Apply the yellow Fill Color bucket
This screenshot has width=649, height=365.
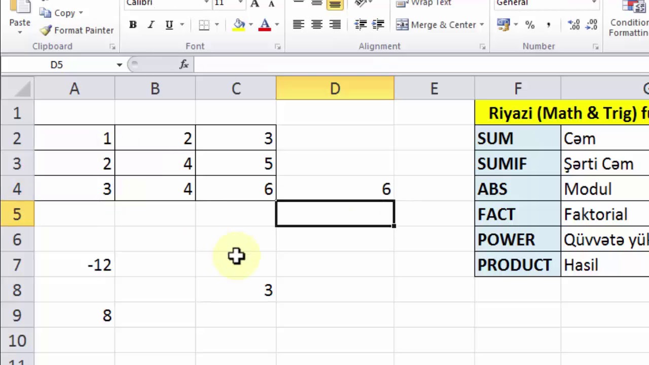coord(239,25)
